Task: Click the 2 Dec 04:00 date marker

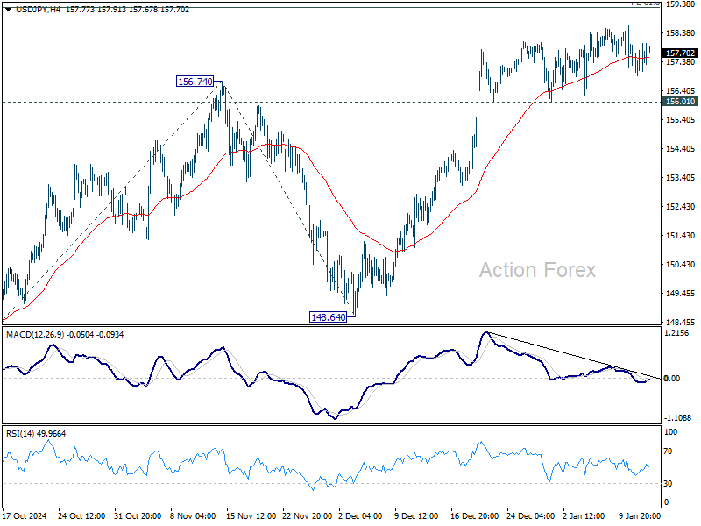Action: (x=360, y=515)
